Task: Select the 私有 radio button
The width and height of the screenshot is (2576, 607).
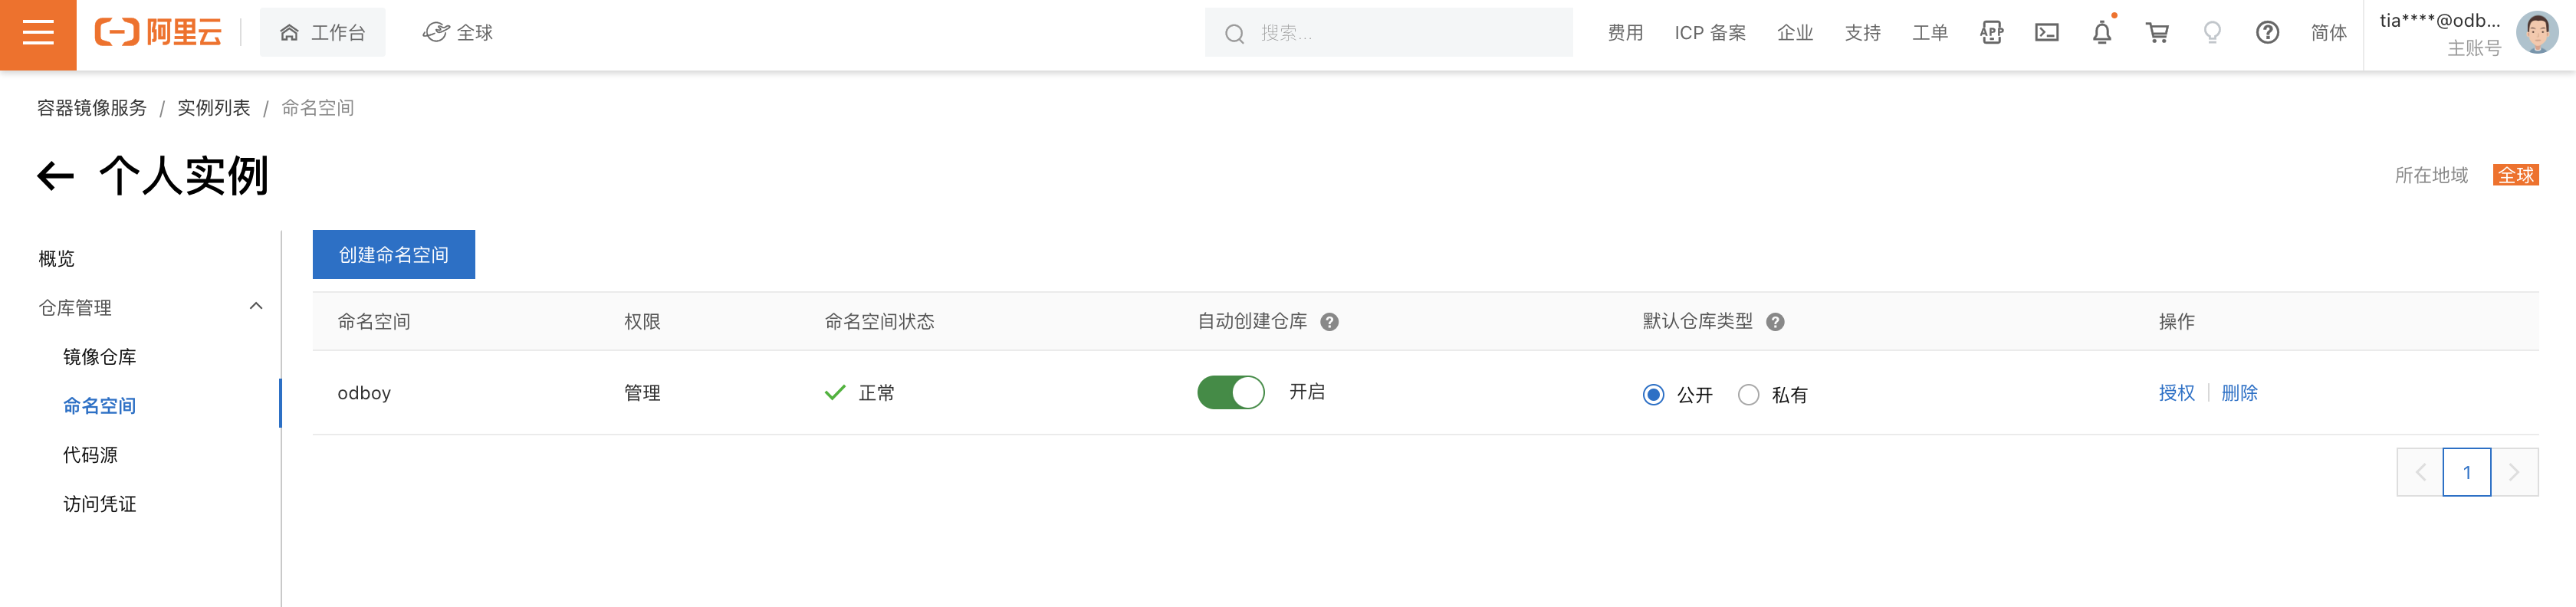Action: 1748,395
